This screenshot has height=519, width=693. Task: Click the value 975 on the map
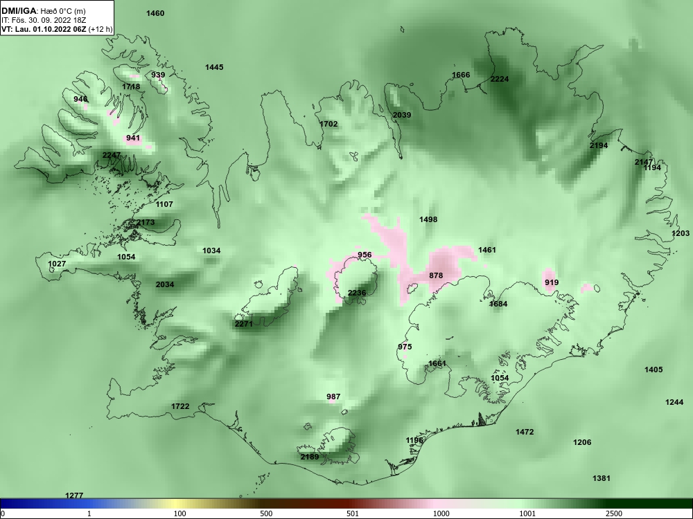tap(405, 347)
